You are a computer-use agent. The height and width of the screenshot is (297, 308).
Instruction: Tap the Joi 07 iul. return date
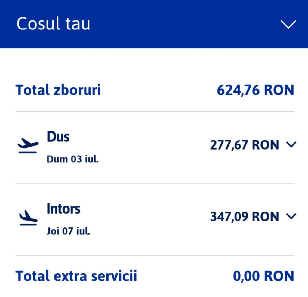pyautogui.click(x=69, y=231)
